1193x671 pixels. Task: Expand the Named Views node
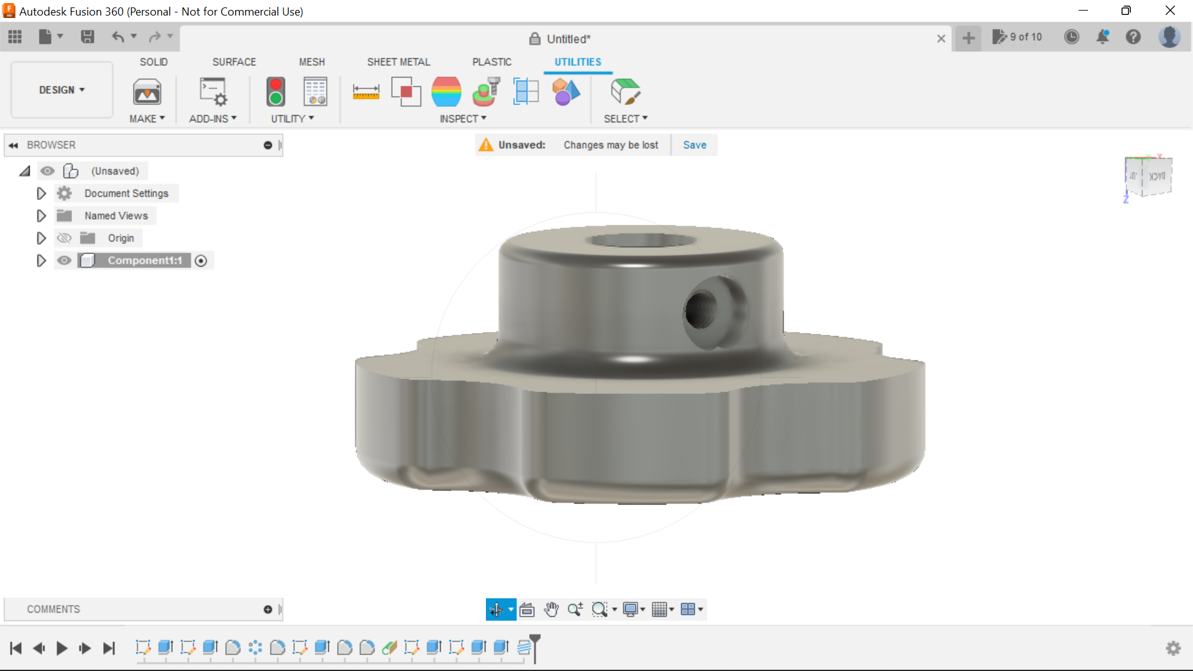pos(41,216)
